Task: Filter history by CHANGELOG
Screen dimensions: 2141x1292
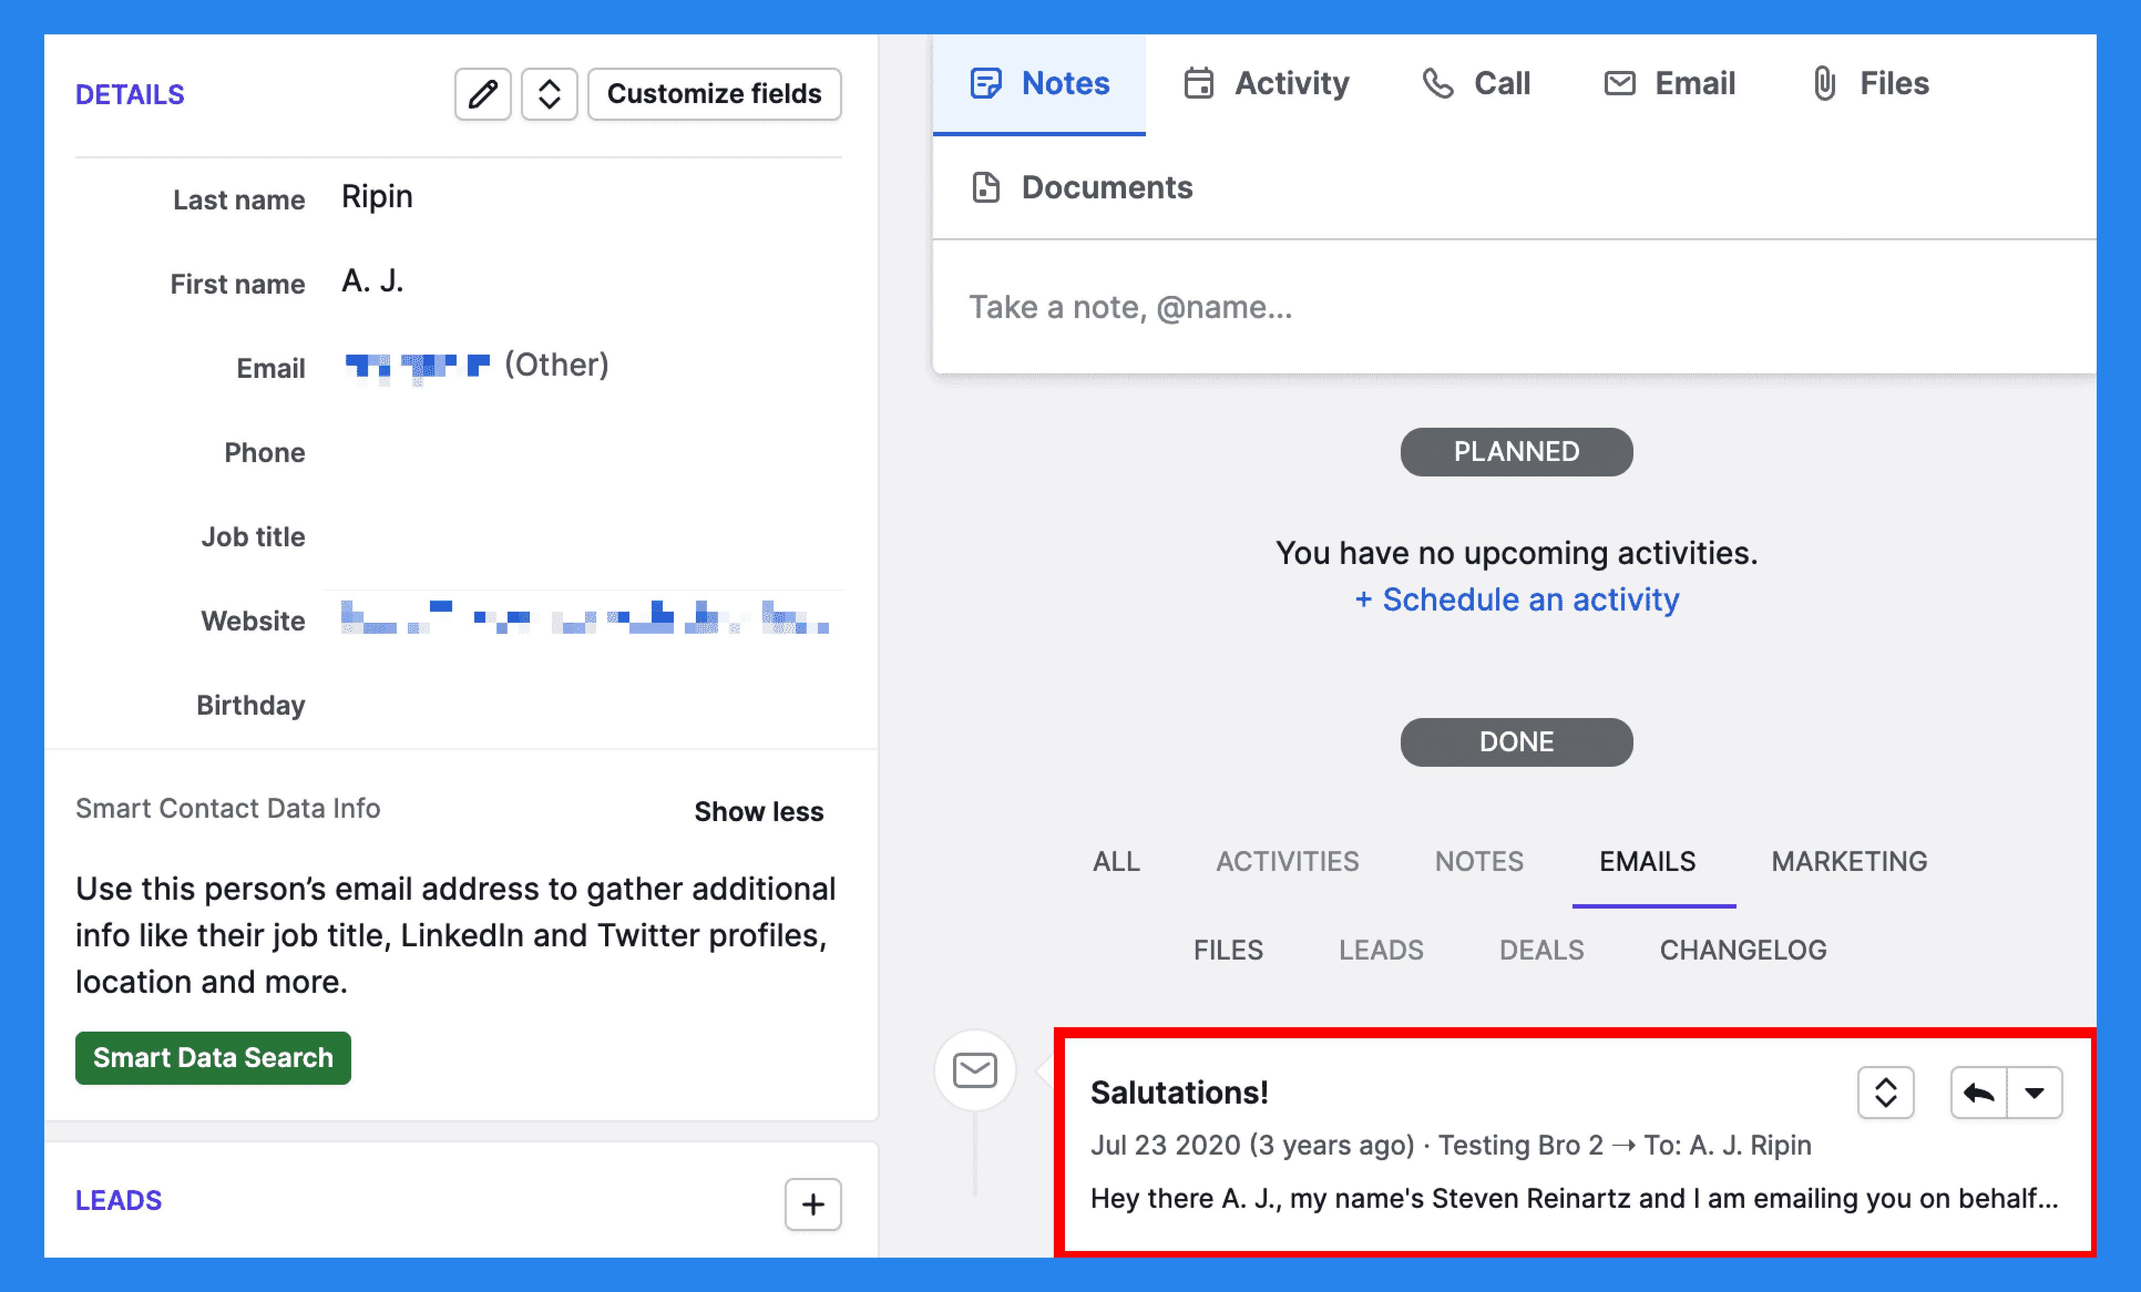Action: (x=1743, y=951)
